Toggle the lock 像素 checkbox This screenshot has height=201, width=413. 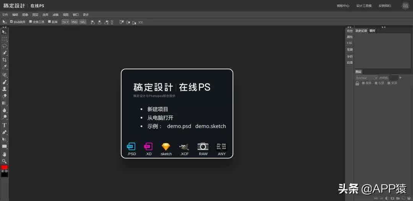pyautogui.click(x=364, y=83)
